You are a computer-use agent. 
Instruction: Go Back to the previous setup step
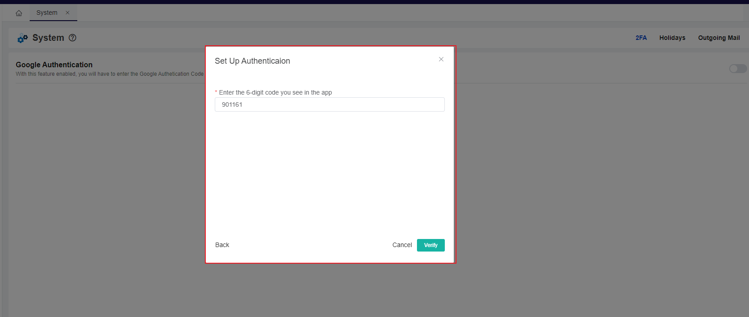coord(222,245)
